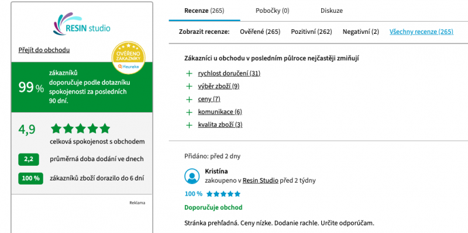The image size is (468, 233).
Task: Open the Diskuze tab
Action: pos(332,11)
